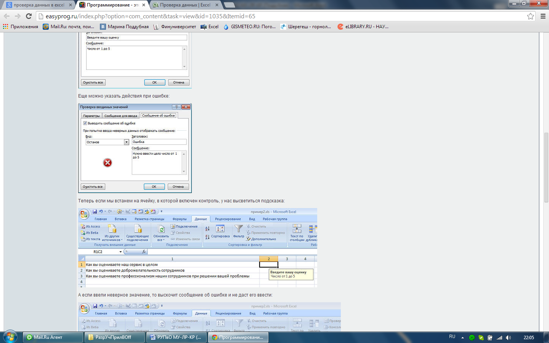Click Дополнительно in first ribbon filter group
Viewport: 549px width, 343px height.
coord(261,239)
